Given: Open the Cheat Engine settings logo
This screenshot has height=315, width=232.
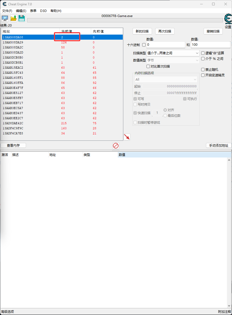Looking at the screenshot, I should pos(228,19).
